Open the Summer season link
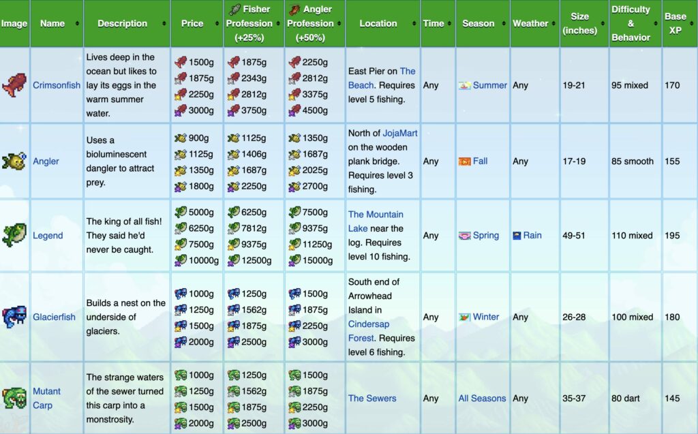 [489, 85]
